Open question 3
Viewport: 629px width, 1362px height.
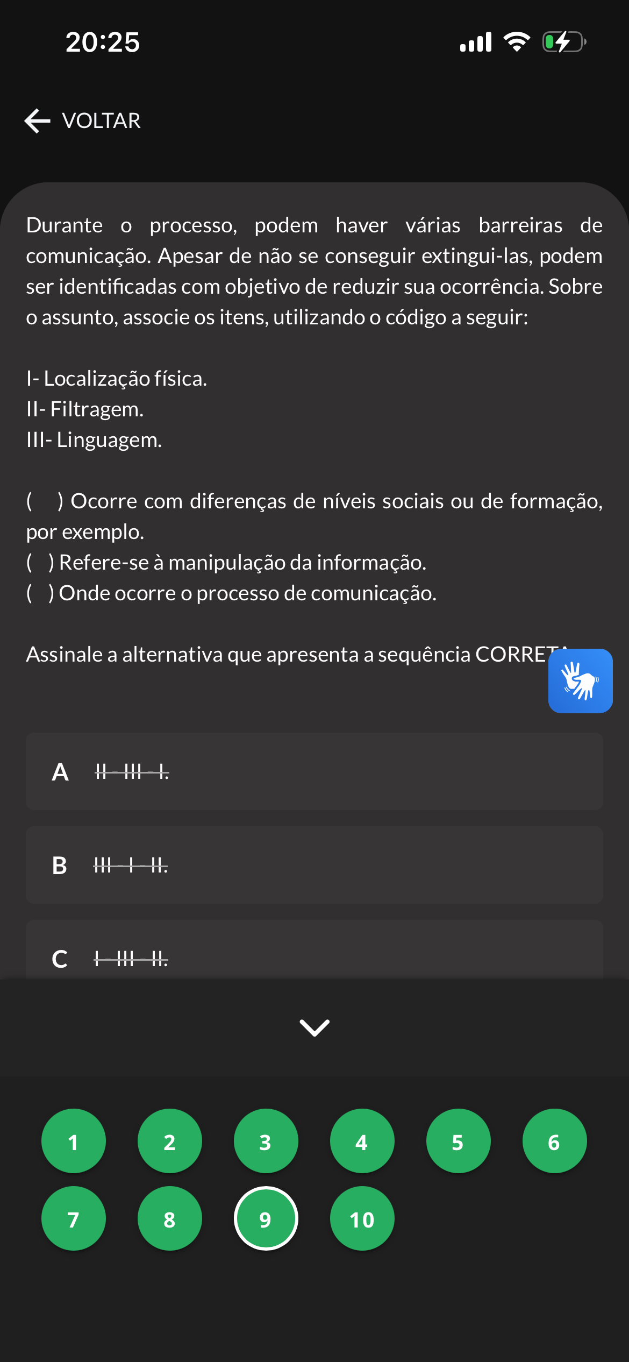click(266, 1141)
